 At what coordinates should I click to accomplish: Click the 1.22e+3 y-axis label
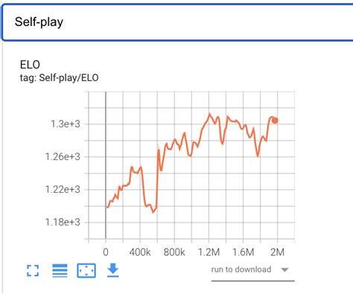point(63,189)
